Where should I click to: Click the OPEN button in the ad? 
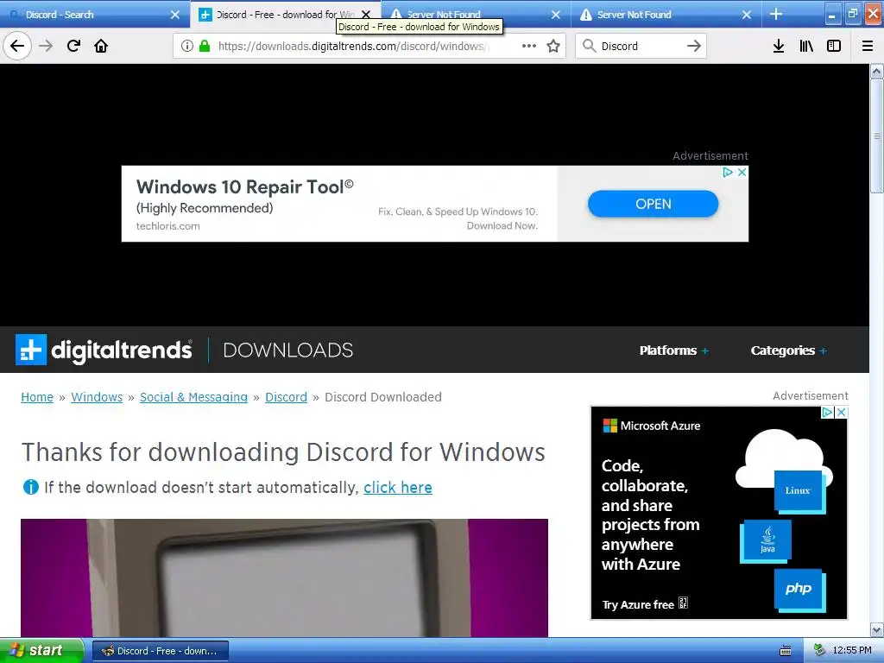(x=653, y=204)
